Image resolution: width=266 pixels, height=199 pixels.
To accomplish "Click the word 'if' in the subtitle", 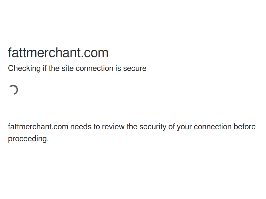I will tap(45, 68).
